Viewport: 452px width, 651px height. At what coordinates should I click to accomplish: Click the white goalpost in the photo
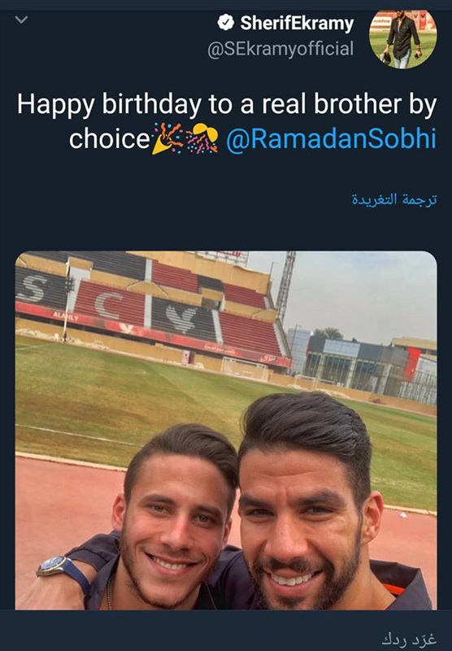[245, 369]
